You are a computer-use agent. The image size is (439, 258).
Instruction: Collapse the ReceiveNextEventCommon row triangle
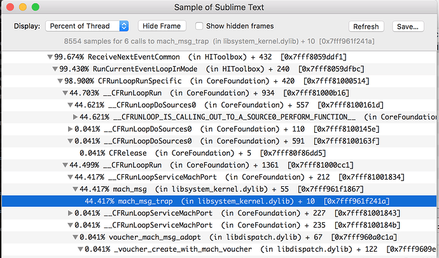coord(50,57)
